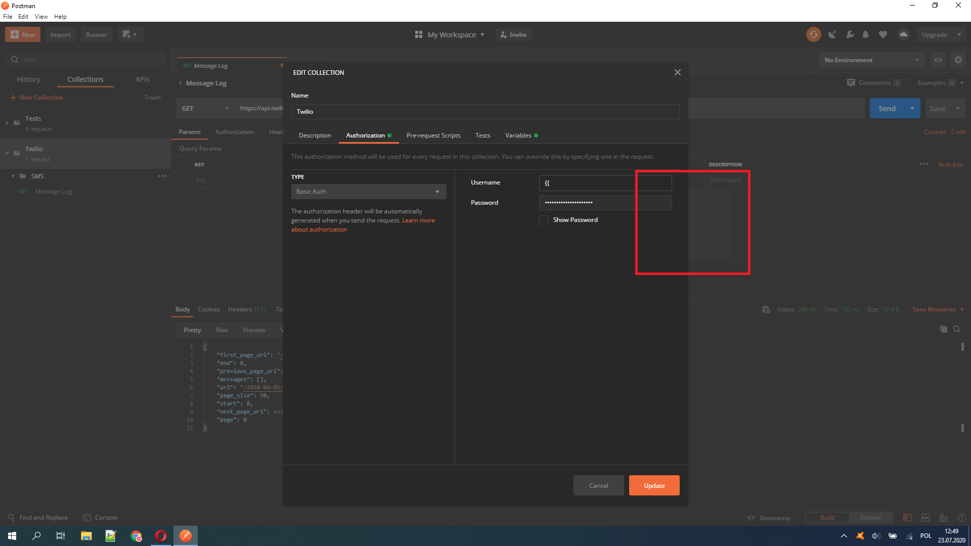Open notifications via the bell icon
Screen dimensions: 971x546
pyautogui.click(x=866, y=34)
